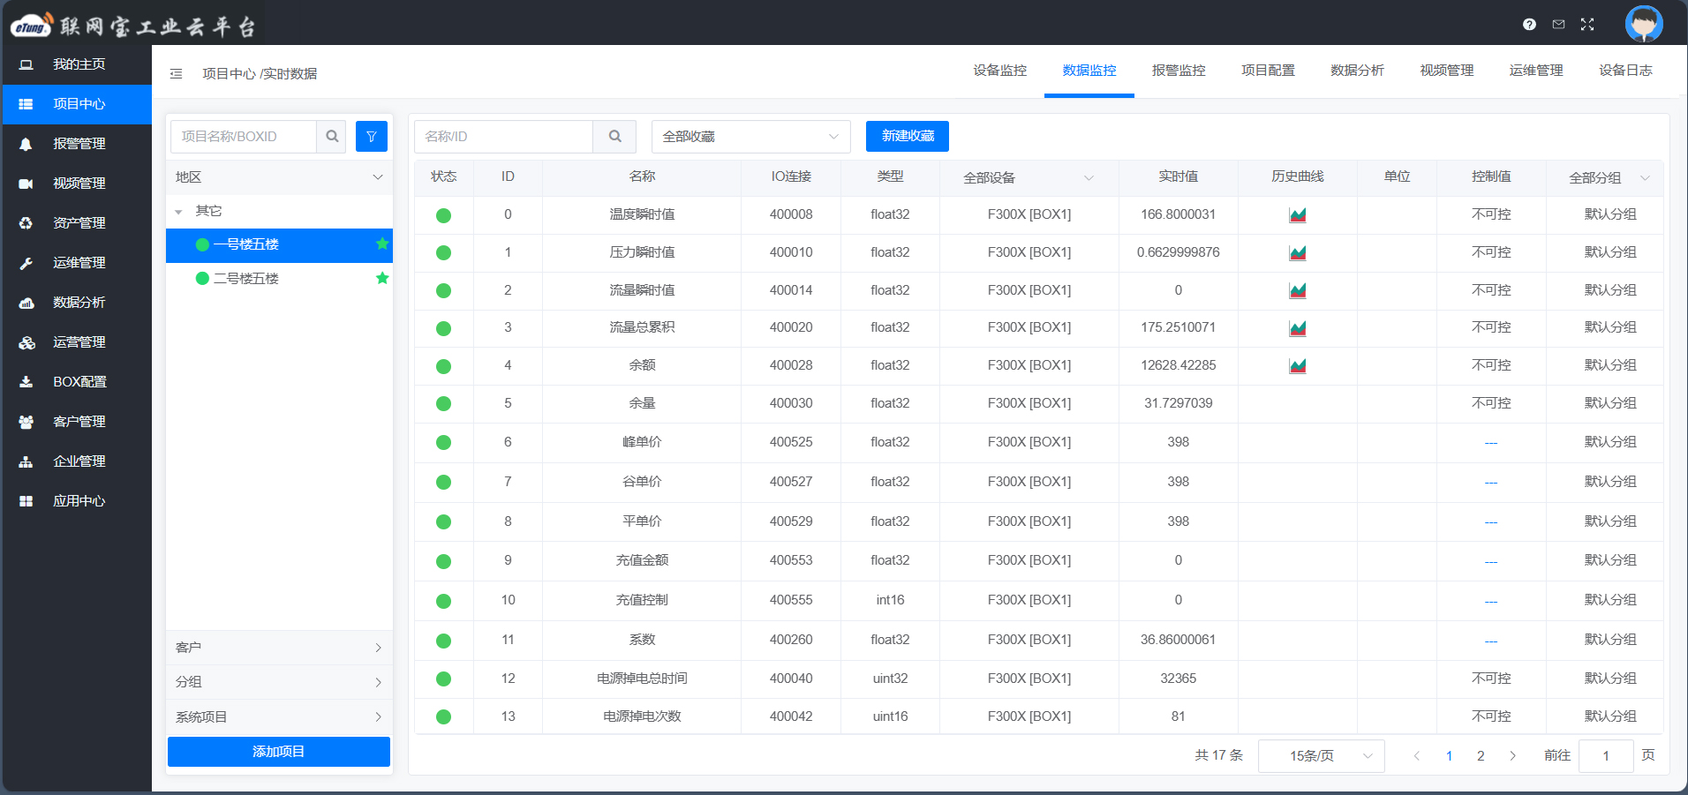Viewport: 1688px width, 795px height.
Task: Collapse the 地区 panel
Action: point(279,177)
